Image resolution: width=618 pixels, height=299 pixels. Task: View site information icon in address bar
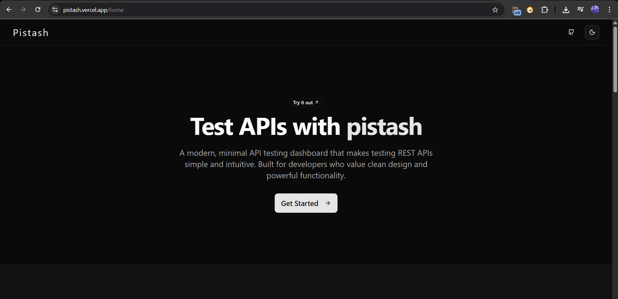point(55,10)
